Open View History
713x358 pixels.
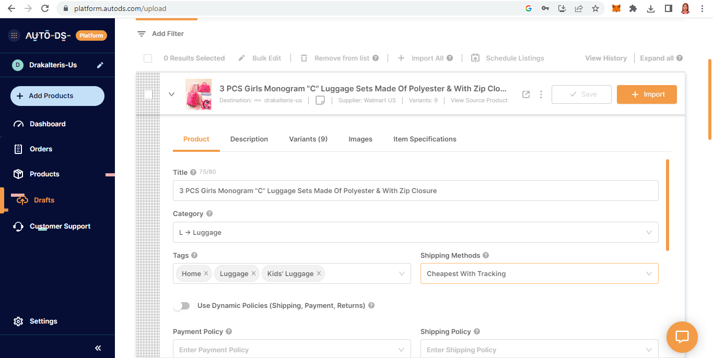point(606,58)
